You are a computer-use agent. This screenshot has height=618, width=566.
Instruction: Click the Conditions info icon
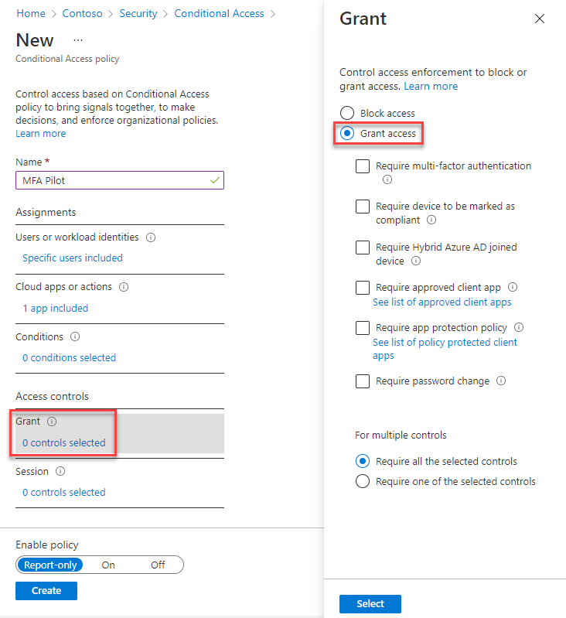[x=75, y=337]
